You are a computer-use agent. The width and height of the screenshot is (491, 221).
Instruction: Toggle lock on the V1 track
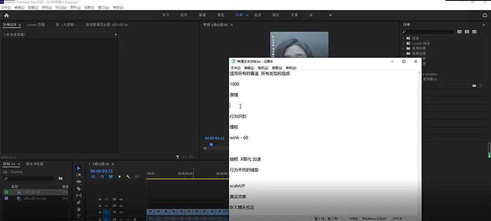click(100, 212)
